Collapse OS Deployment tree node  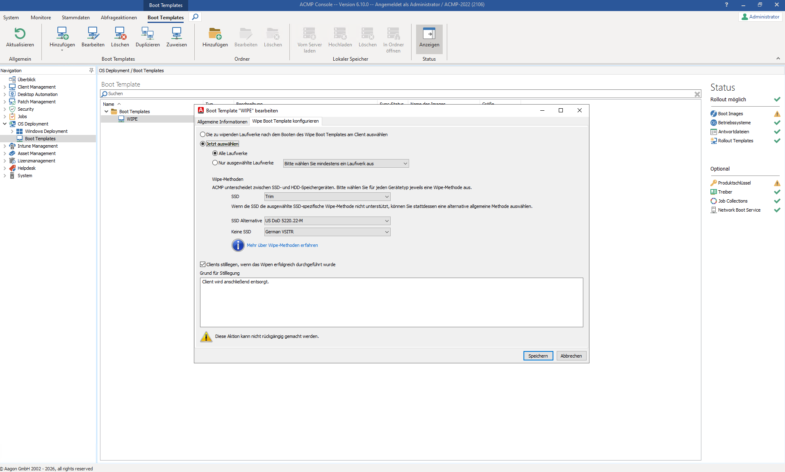coord(5,124)
